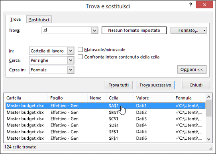This screenshot has width=216, height=154.
Task: Enable the Maiuscole/minuscole checkbox
Action: 80,50
